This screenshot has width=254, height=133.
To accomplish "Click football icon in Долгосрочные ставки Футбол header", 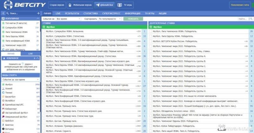I will [x=151, y=27].
